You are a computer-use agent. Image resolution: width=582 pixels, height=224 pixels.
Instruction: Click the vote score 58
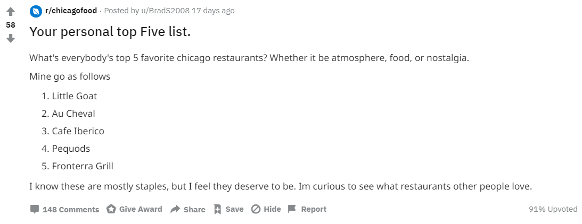(x=11, y=25)
